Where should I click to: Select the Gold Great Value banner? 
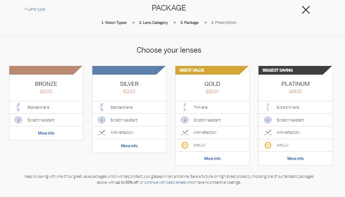pos(212,70)
